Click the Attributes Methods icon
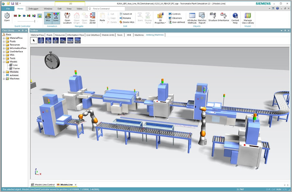This screenshot has width=292, height=192. coord(192,18)
